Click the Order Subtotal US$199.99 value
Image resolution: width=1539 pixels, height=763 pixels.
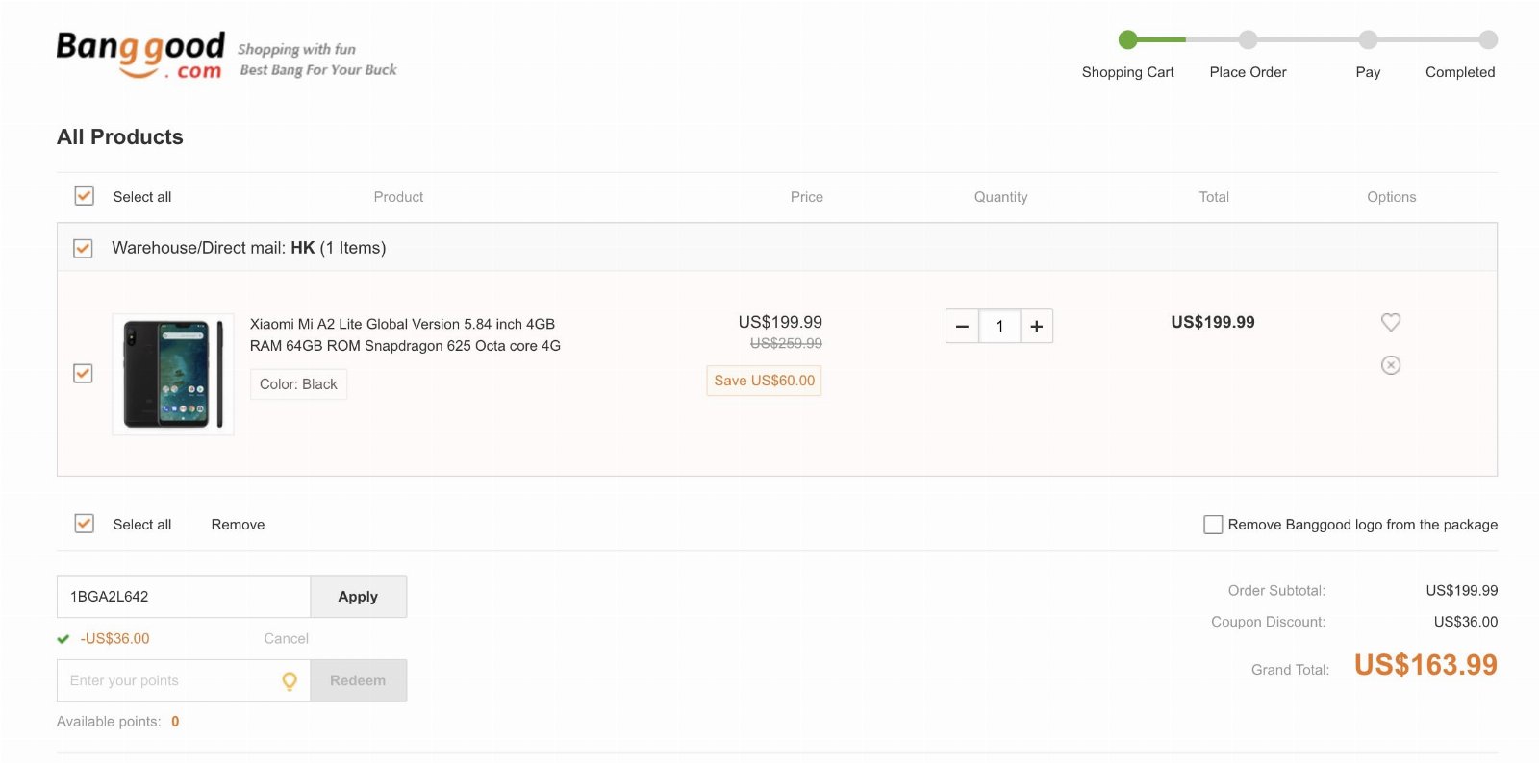click(1461, 590)
